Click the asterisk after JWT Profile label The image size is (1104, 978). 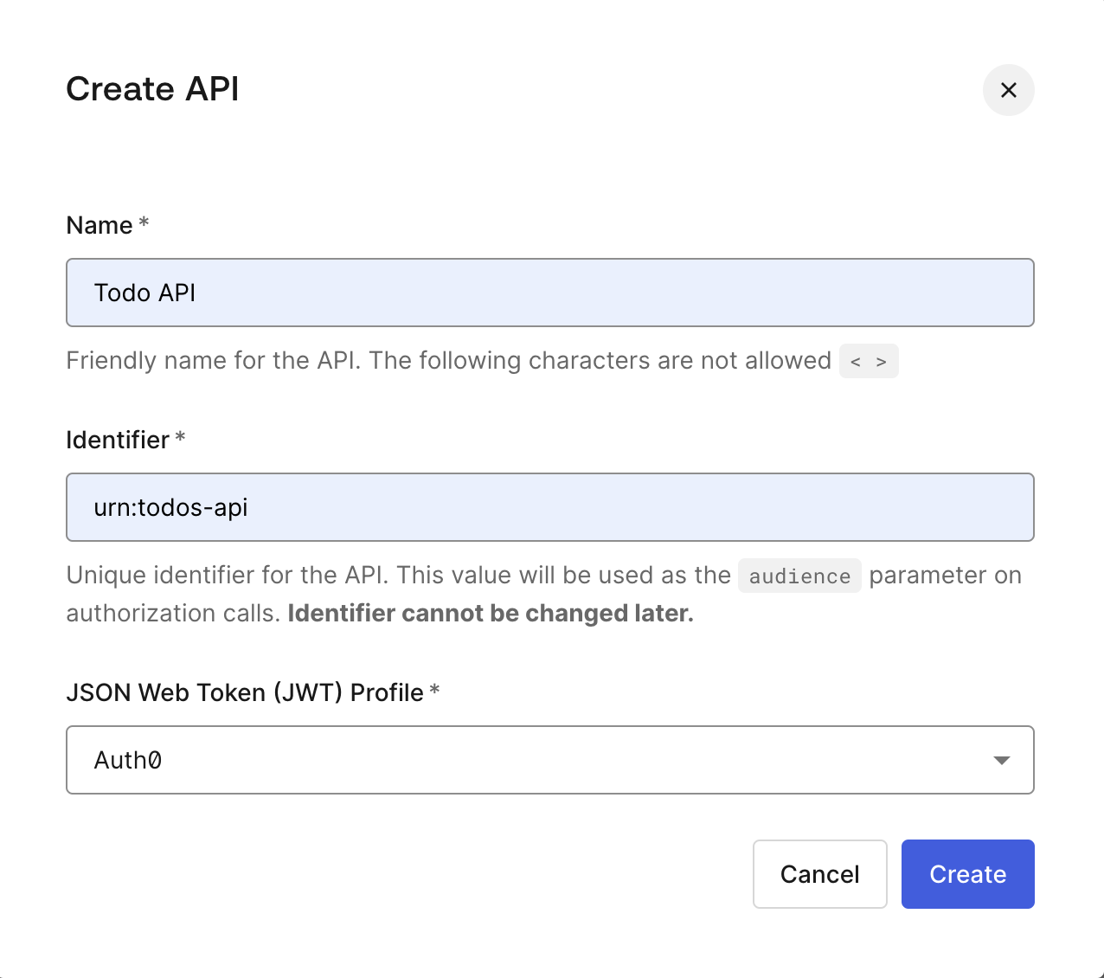[x=434, y=691]
